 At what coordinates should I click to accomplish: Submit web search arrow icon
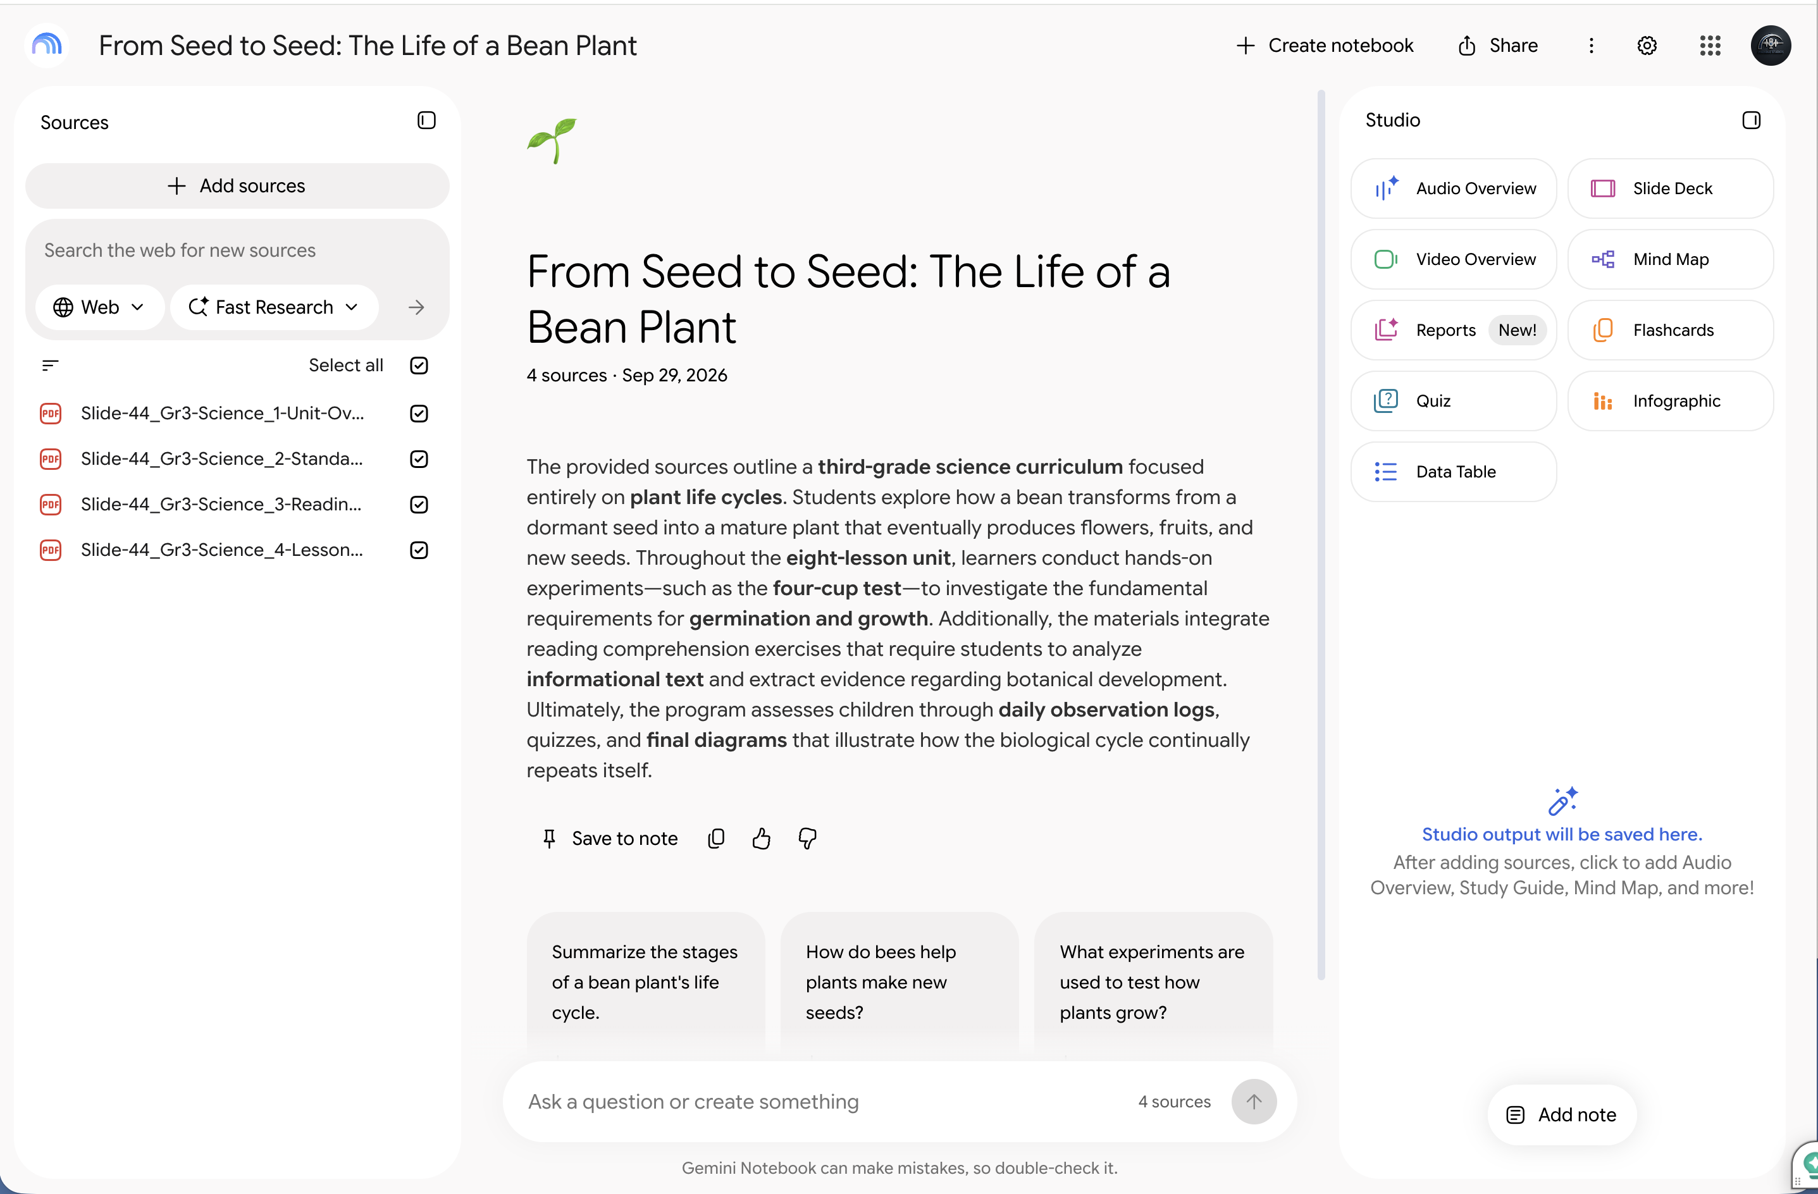pos(416,307)
